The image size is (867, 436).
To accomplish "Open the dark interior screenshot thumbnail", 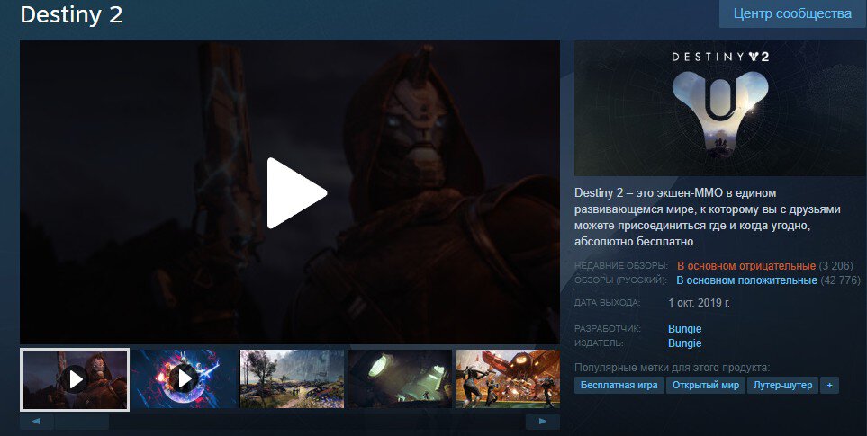I will pyautogui.click(x=401, y=379).
